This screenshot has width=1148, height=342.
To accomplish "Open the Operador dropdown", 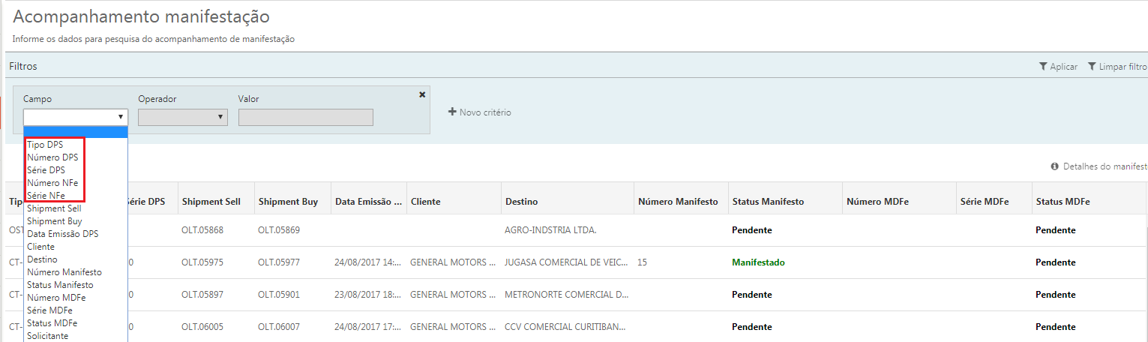I will tap(182, 117).
